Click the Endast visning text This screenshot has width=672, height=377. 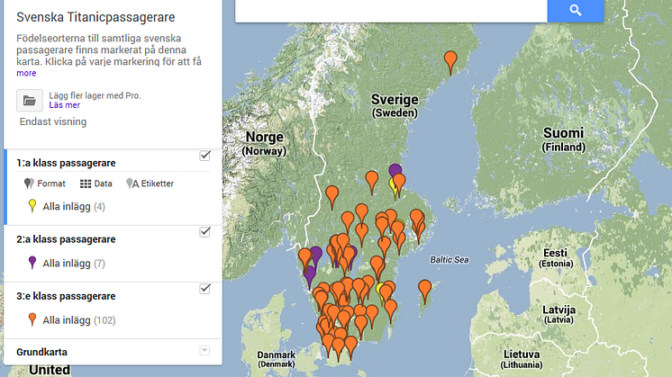click(x=53, y=121)
